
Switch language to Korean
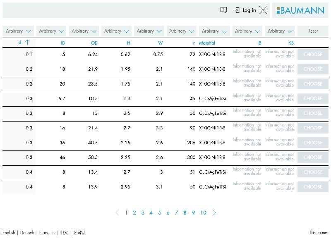[79, 233]
